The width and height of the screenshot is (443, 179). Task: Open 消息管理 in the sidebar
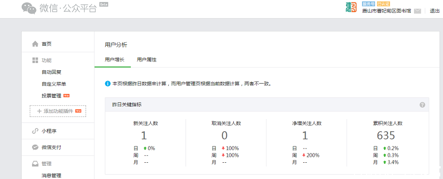[51, 176]
